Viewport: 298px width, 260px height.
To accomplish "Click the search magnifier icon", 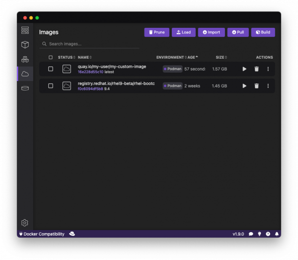I will pos(44,44).
